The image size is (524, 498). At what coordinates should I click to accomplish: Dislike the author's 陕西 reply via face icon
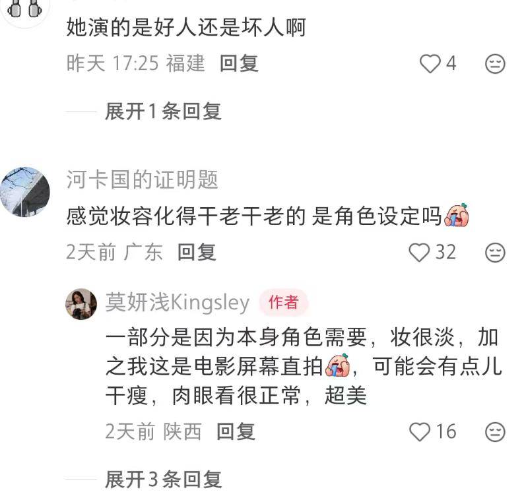click(x=495, y=432)
